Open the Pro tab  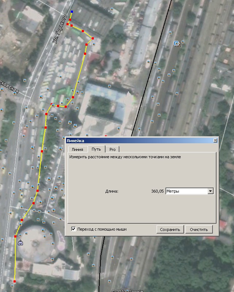point(112,149)
